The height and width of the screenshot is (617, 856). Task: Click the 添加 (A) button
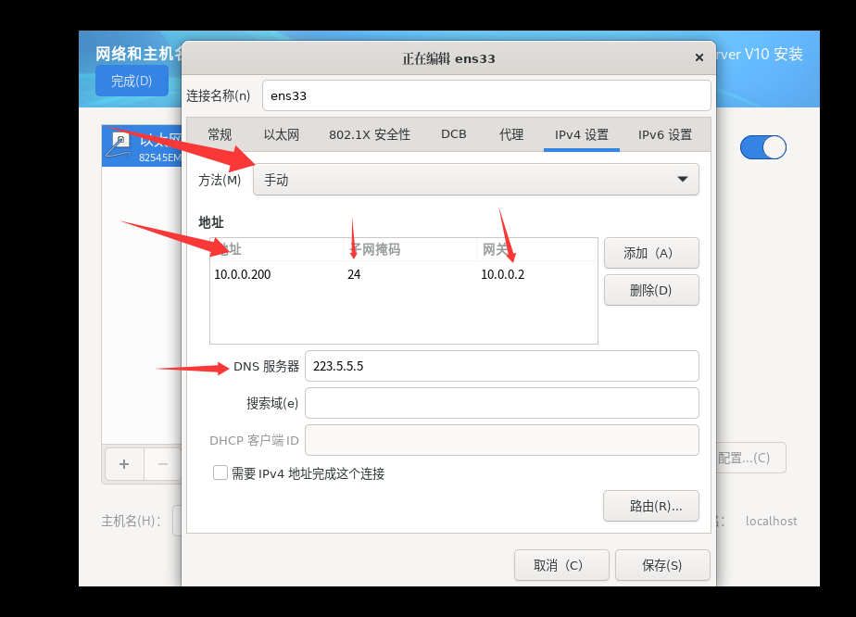[x=651, y=253]
